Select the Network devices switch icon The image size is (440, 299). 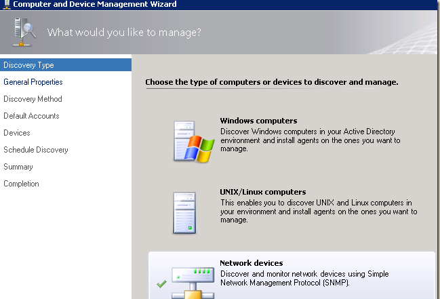pyautogui.click(x=193, y=283)
